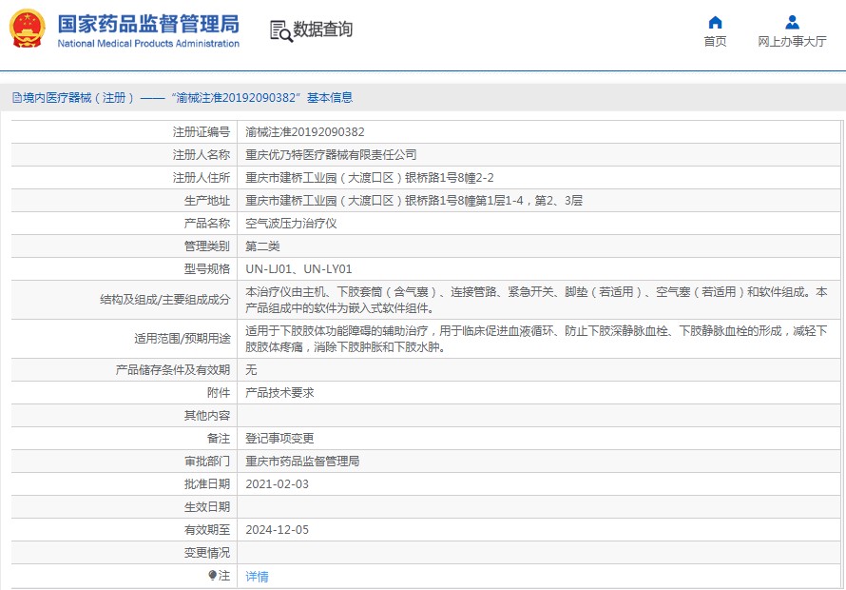Click National Medical Products Administration subtitle
This screenshot has width=846, height=590.
coord(148,44)
